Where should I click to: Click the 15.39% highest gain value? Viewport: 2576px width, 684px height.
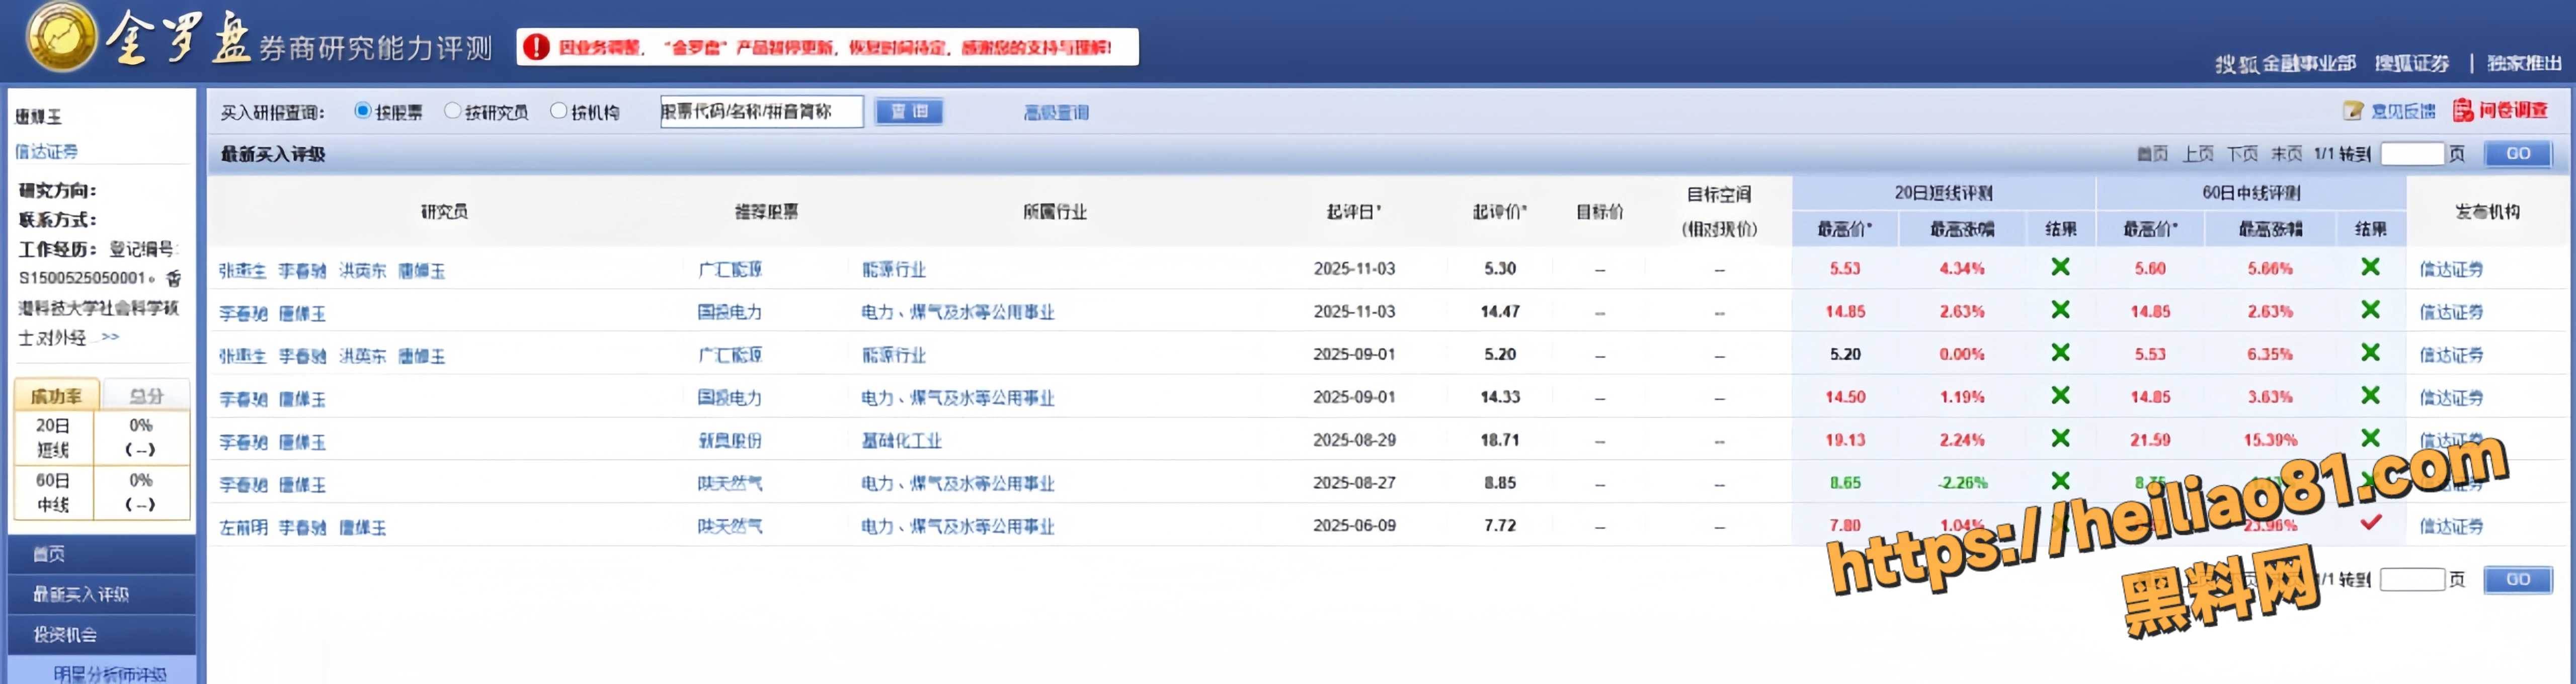tap(2270, 440)
